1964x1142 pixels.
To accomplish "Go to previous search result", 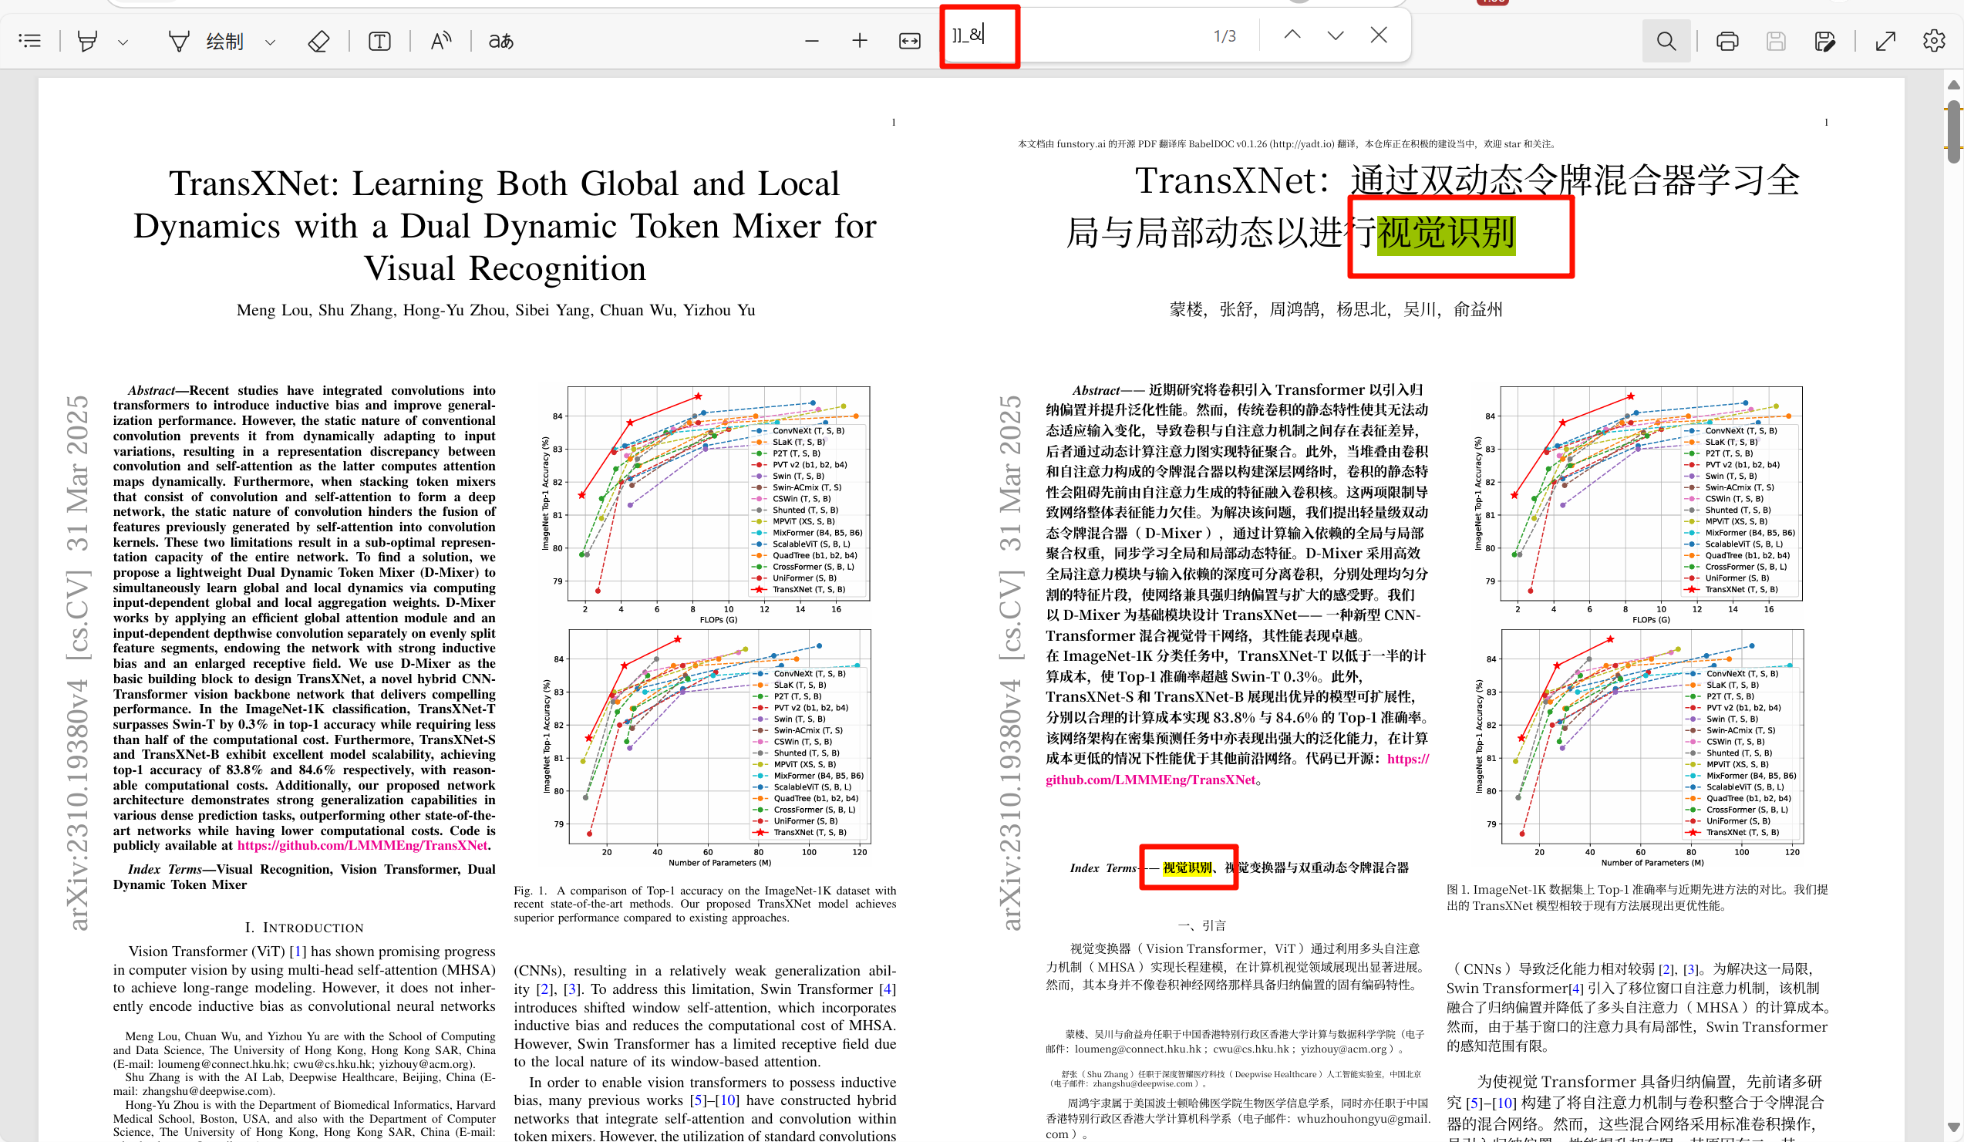I will (x=1292, y=35).
